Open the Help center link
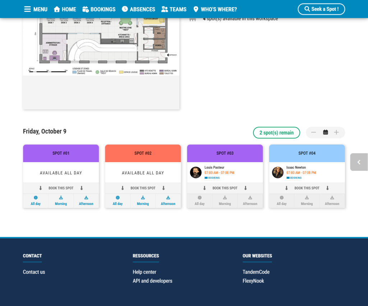368x306 pixels. point(144,272)
